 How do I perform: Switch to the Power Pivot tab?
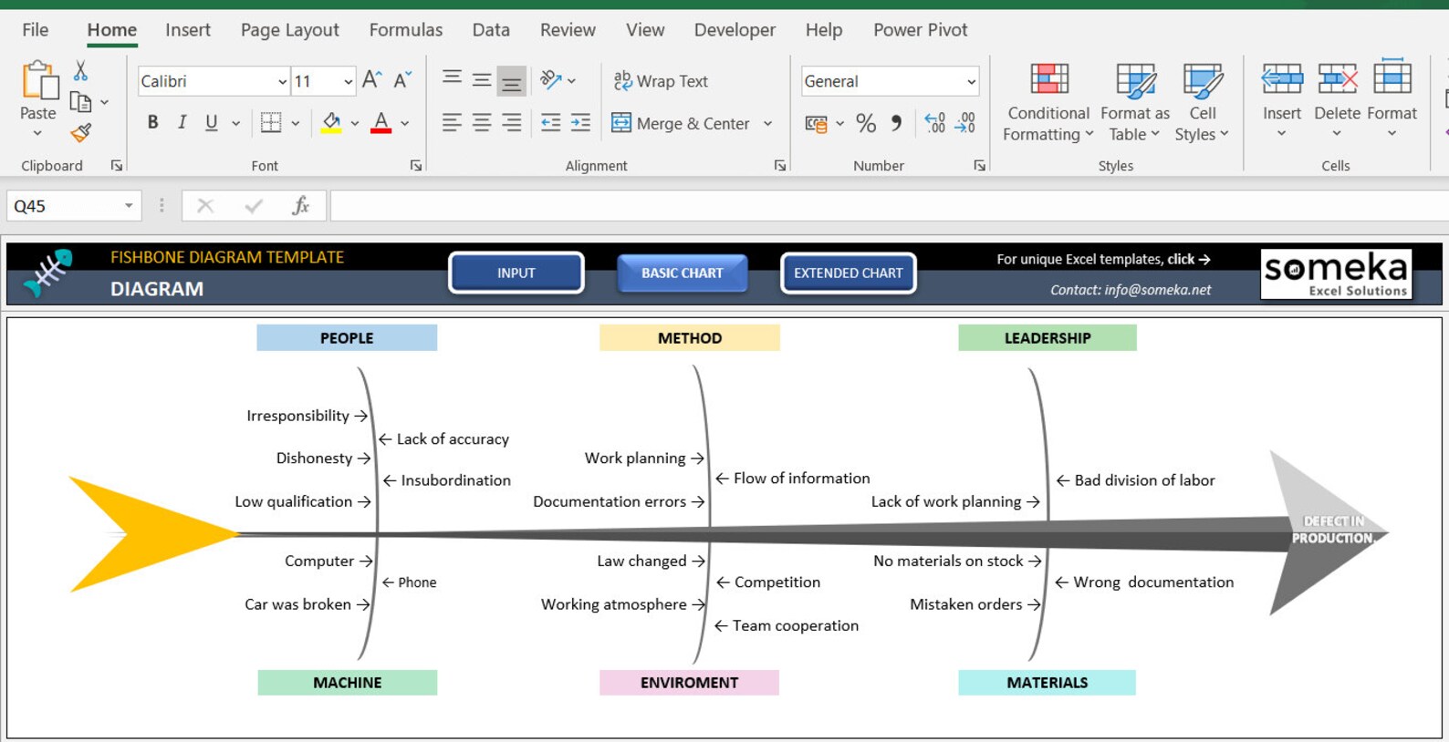[920, 30]
